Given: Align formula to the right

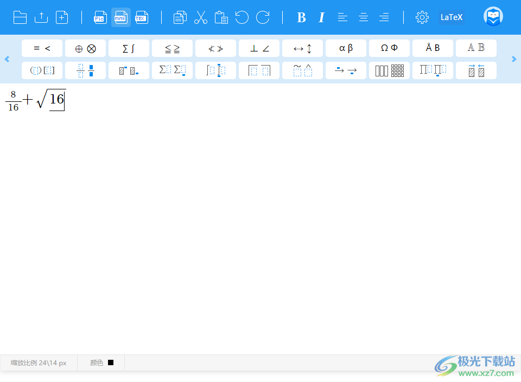Looking at the screenshot, I should 384,17.
